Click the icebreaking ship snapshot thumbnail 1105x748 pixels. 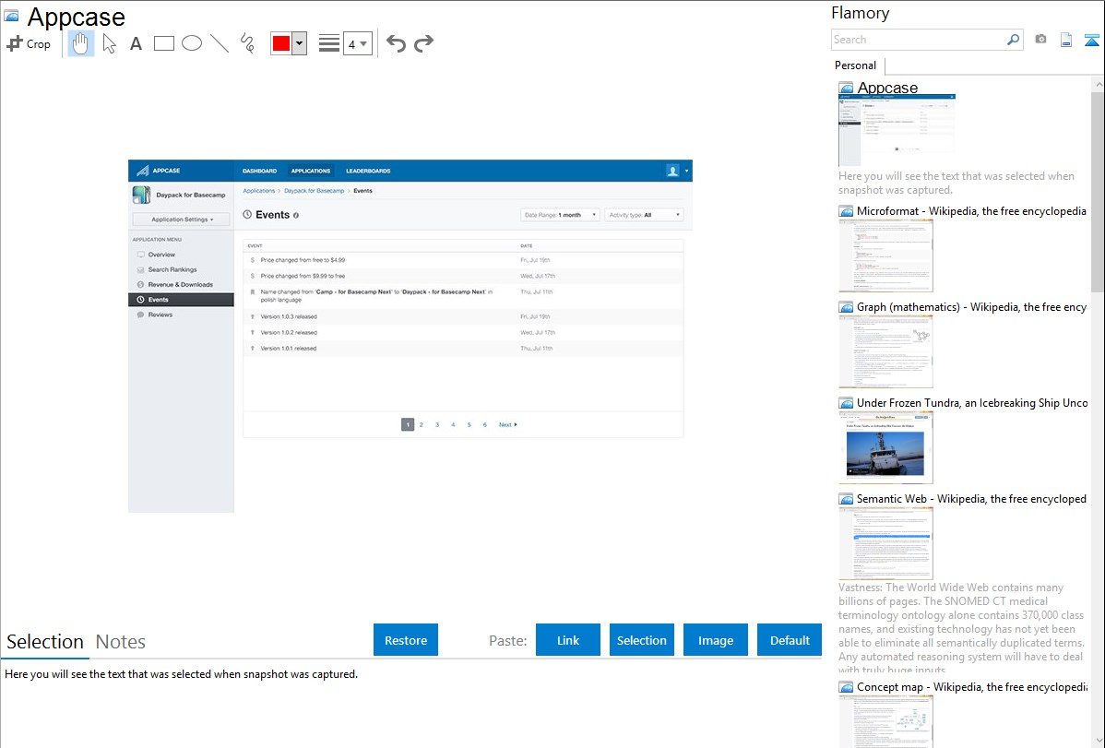pos(885,447)
